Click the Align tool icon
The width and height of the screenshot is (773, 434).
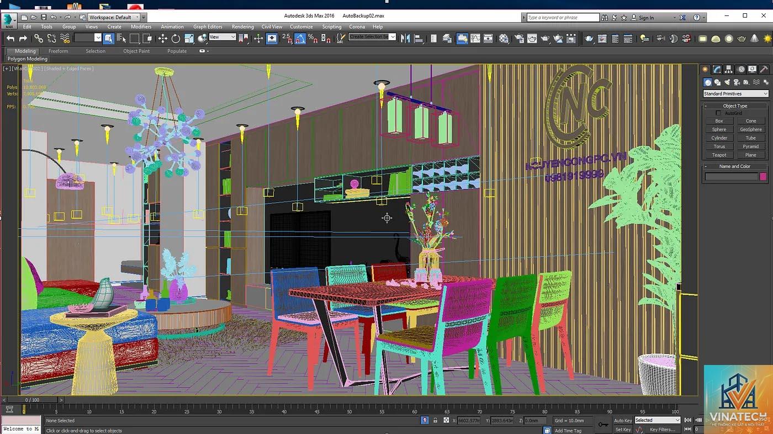tap(419, 38)
